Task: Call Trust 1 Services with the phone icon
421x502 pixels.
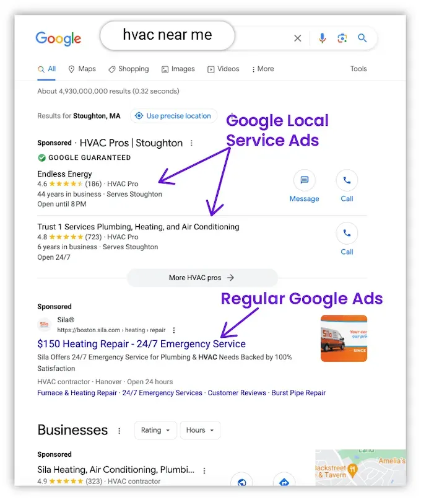Action: point(347,233)
